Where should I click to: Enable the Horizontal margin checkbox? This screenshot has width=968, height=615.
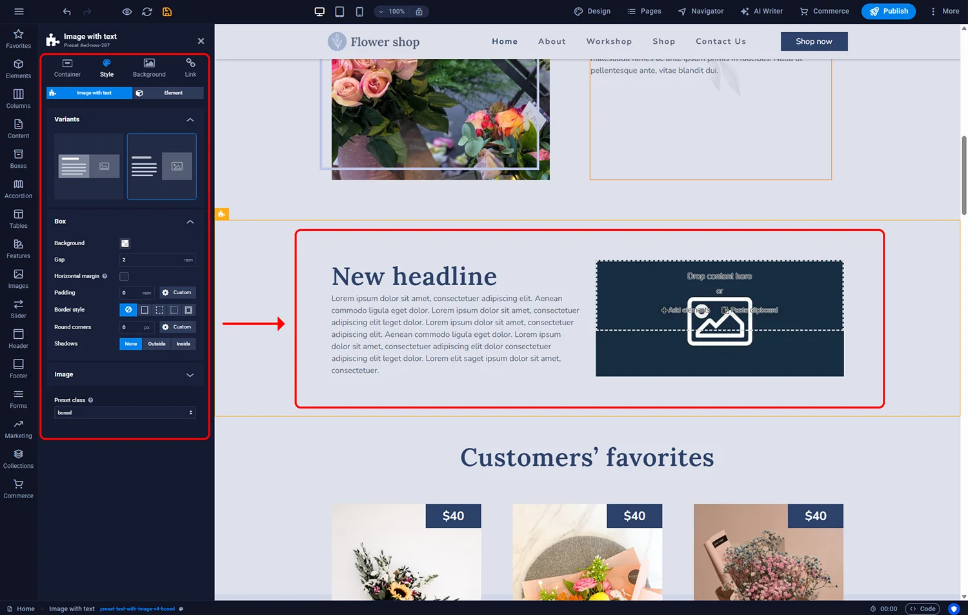pos(125,276)
